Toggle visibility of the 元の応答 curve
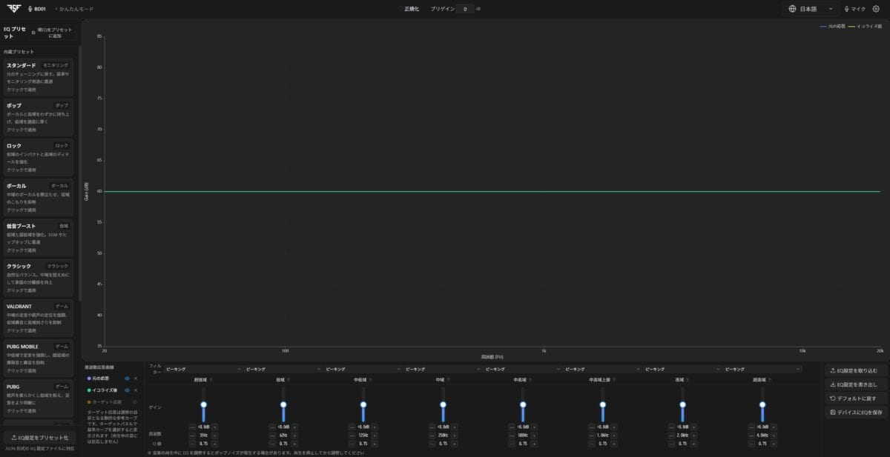Viewport: 890px width, 457px height. [x=127, y=378]
